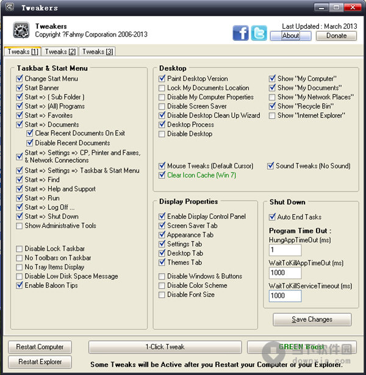Image resolution: width=366 pixels, height=375 pixels.
Task: Click Save Changes button
Action: click(x=312, y=320)
